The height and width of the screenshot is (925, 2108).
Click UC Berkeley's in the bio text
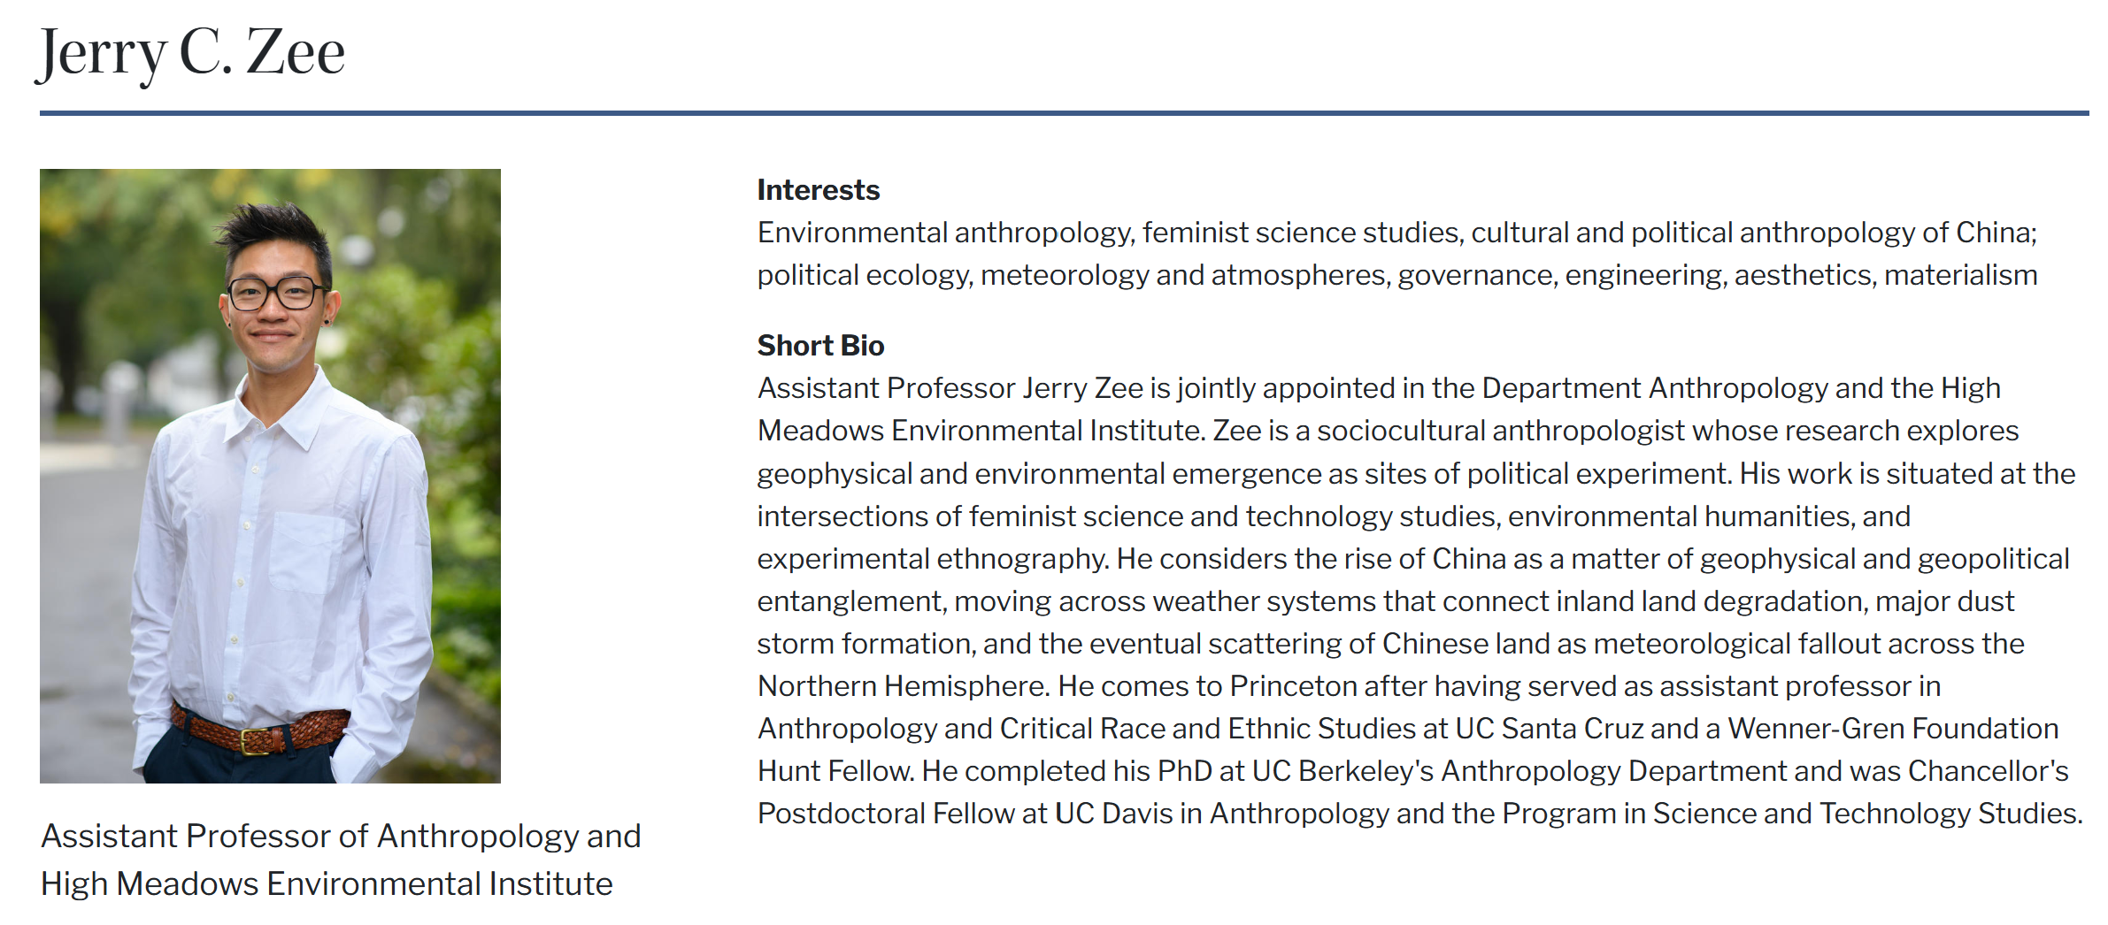click(1343, 771)
